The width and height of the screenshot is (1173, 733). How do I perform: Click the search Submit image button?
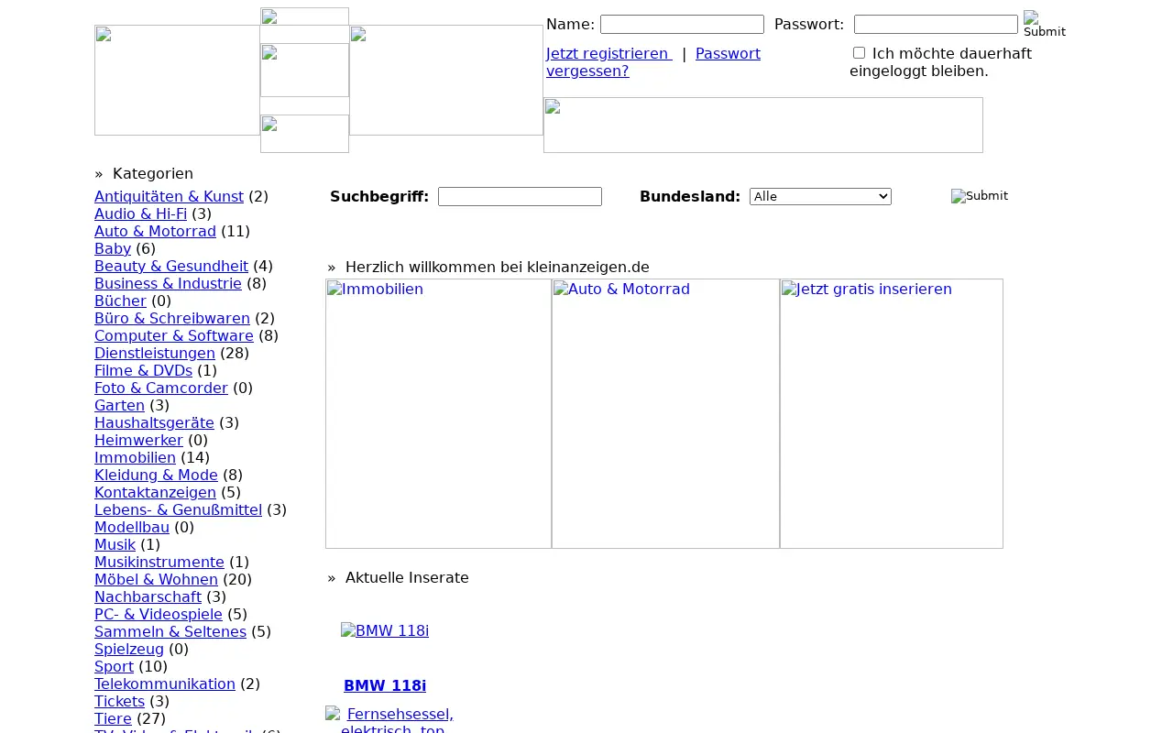coord(980,196)
